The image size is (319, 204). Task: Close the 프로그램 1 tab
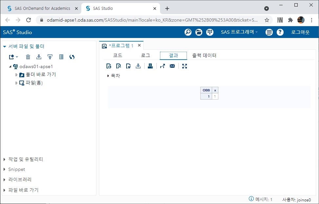tap(139, 45)
